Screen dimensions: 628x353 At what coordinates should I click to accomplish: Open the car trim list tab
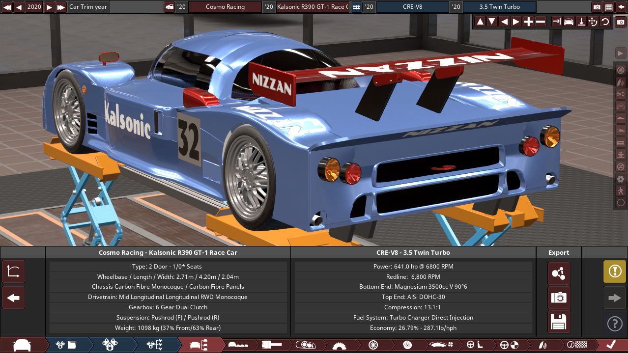[199, 345]
